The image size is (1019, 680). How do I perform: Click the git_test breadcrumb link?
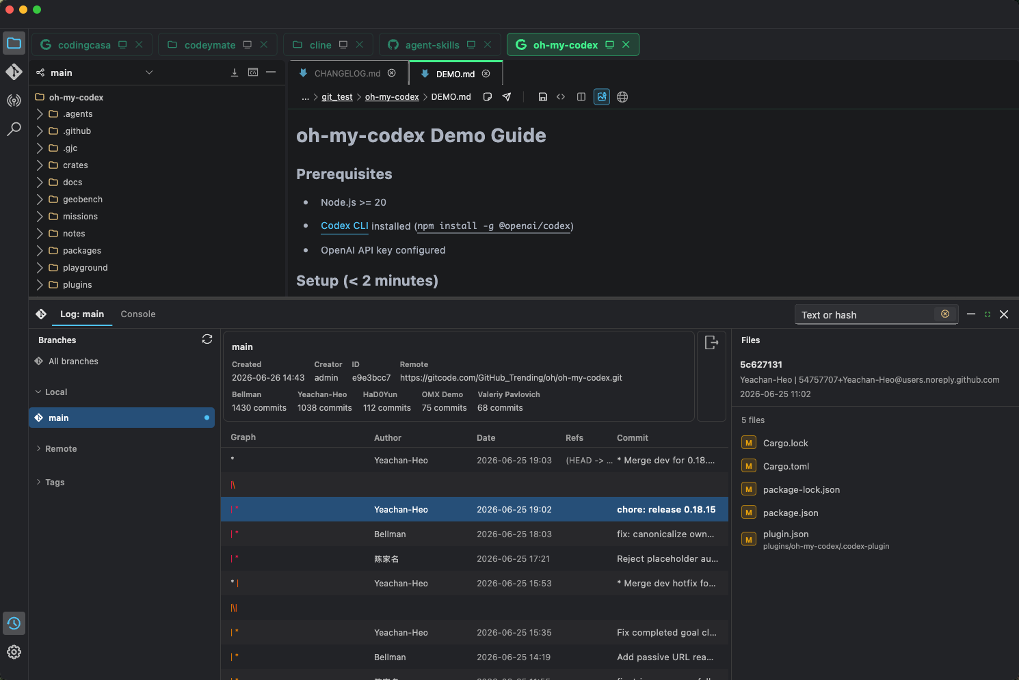pos(337,97)
